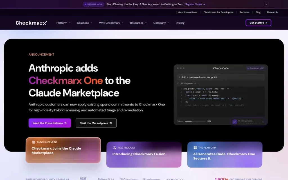Viewport: 288px width, 180px height.
Task: Select Introducing Checkmarx Fusion card
Action: click(x=144, y=154)
